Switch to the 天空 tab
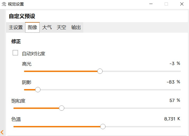The image size is (189, 136). [x=62, y=27]
